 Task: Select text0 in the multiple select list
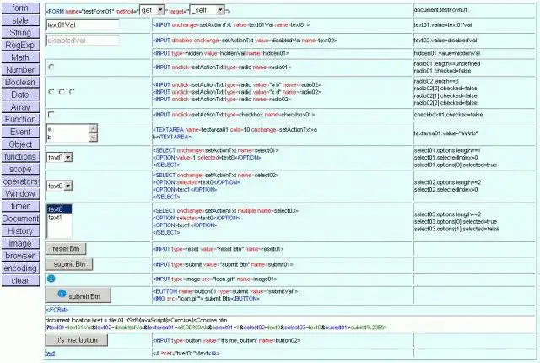(x=59, y=209)
